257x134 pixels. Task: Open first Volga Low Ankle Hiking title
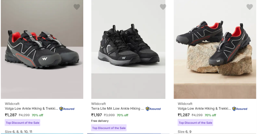pos(31,109)
